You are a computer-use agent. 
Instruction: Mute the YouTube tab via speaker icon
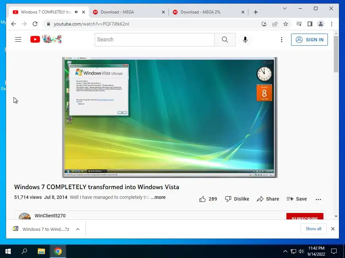[x=76, y=12]
